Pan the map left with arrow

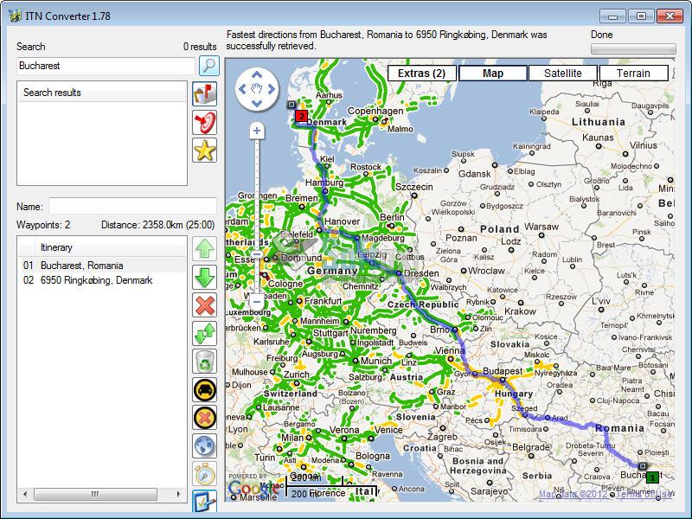242,89
